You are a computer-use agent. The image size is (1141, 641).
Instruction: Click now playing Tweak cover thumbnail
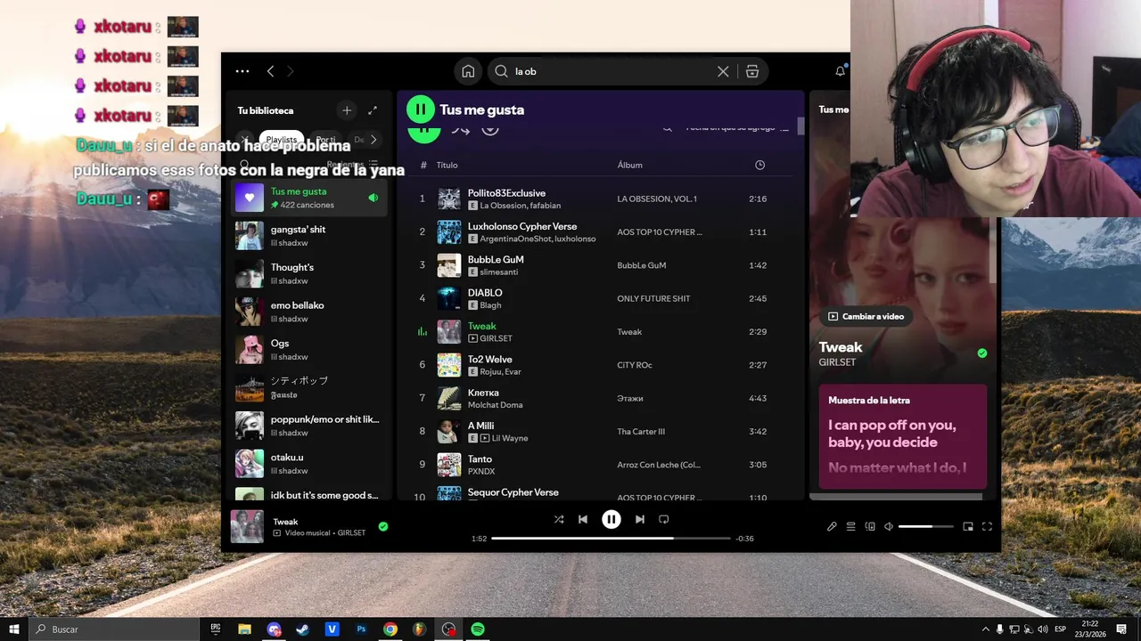tap(247, 526)
